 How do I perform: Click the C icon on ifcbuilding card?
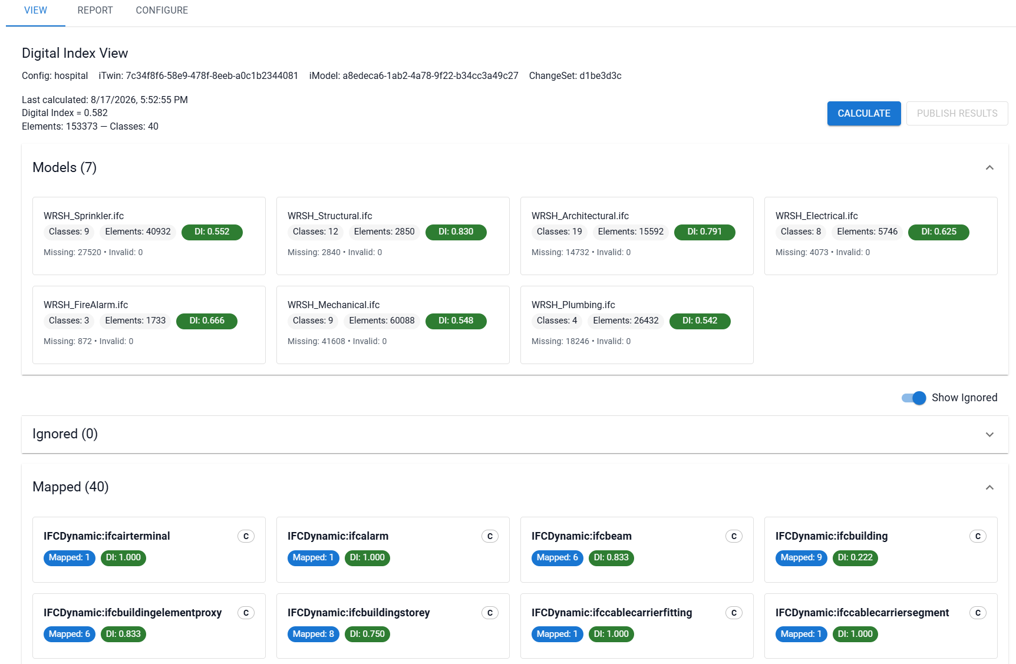[978, 536]
